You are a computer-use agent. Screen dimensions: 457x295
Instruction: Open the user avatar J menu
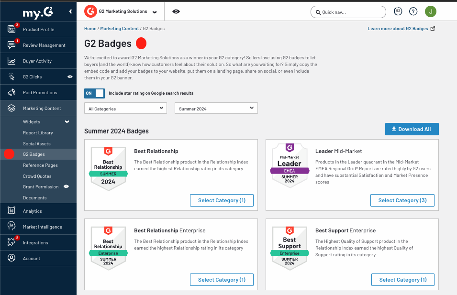[x=431, y=11]
